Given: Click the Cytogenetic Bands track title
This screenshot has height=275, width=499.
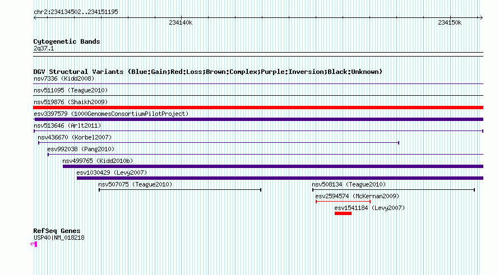Looking at the screenshot, I should [x=67, y=41].
